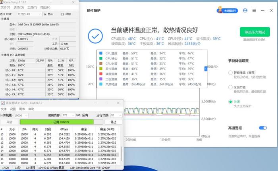Click the small blue tab beside legend panel
The width and height of the screenshot is (278, 171).
[x=206, y=69]
